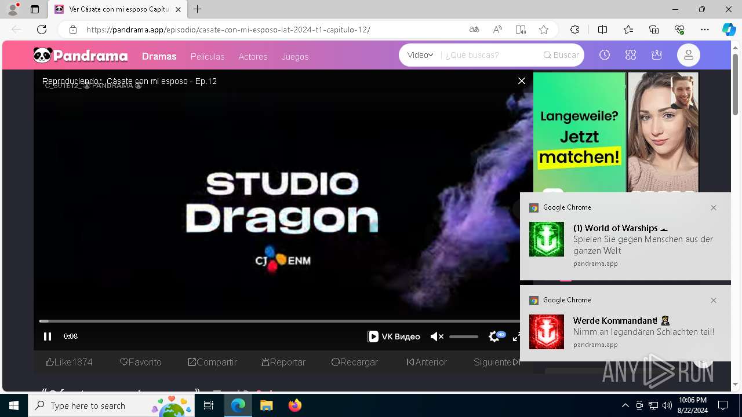Share the episode with Compartir
This screenshot has width=742, height=417.
(212, 362)
